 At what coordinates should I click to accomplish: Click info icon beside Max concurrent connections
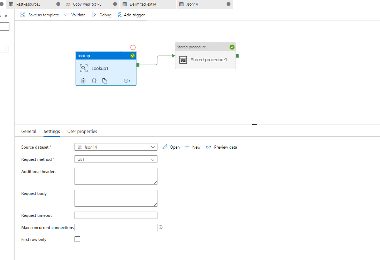pyautogui.click(x=161, y=227)
